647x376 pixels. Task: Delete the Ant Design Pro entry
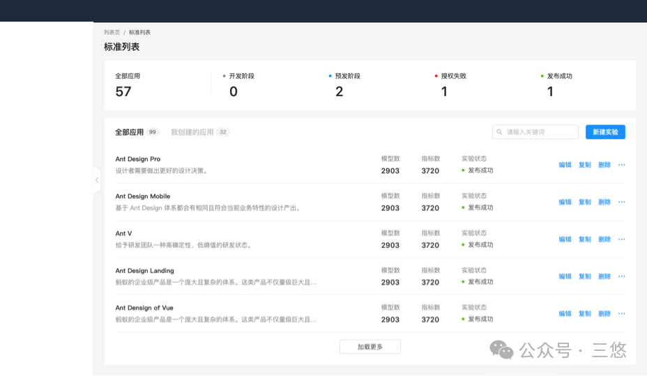click(x=604, y=165)
